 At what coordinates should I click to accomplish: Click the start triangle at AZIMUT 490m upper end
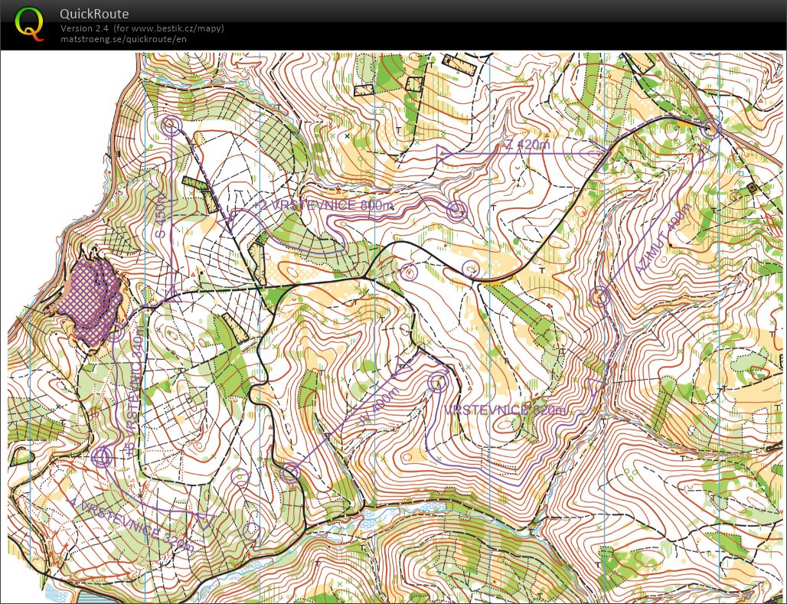point(703,154)
